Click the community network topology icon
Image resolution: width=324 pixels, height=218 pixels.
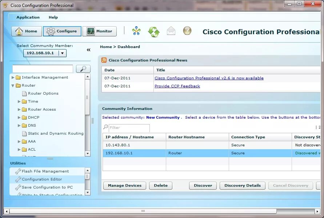136,31
